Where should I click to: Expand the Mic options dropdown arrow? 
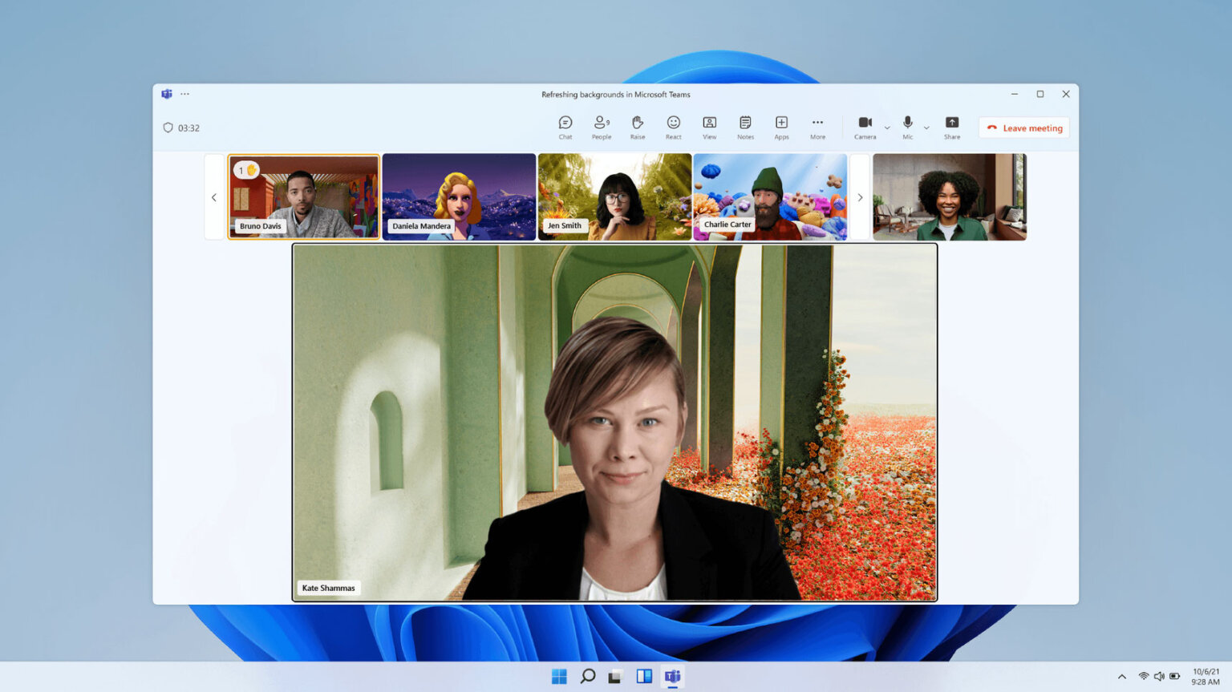[926, 128]
